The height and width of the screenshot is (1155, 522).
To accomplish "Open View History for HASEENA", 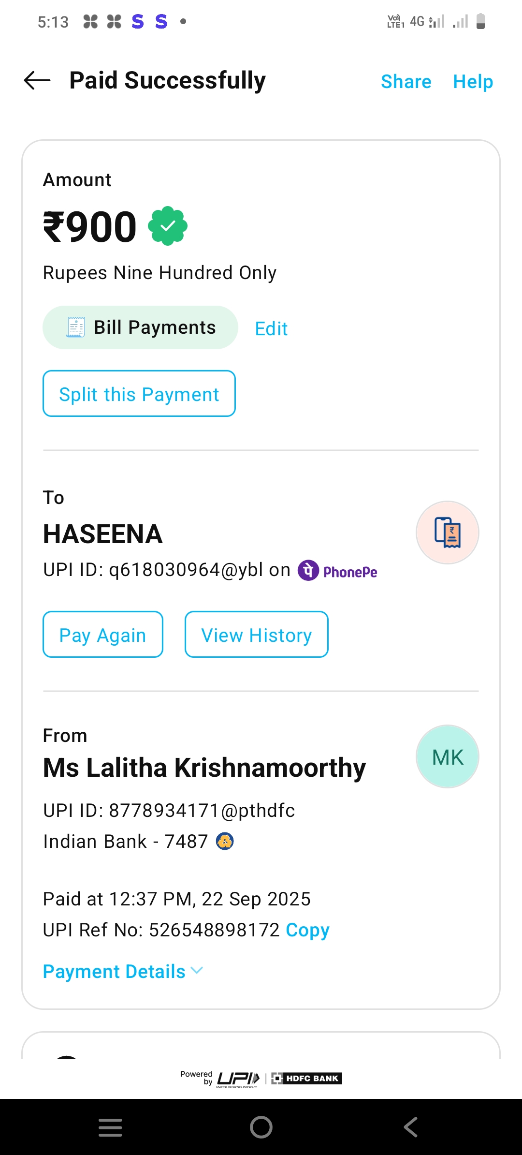I will pos(256,635).
